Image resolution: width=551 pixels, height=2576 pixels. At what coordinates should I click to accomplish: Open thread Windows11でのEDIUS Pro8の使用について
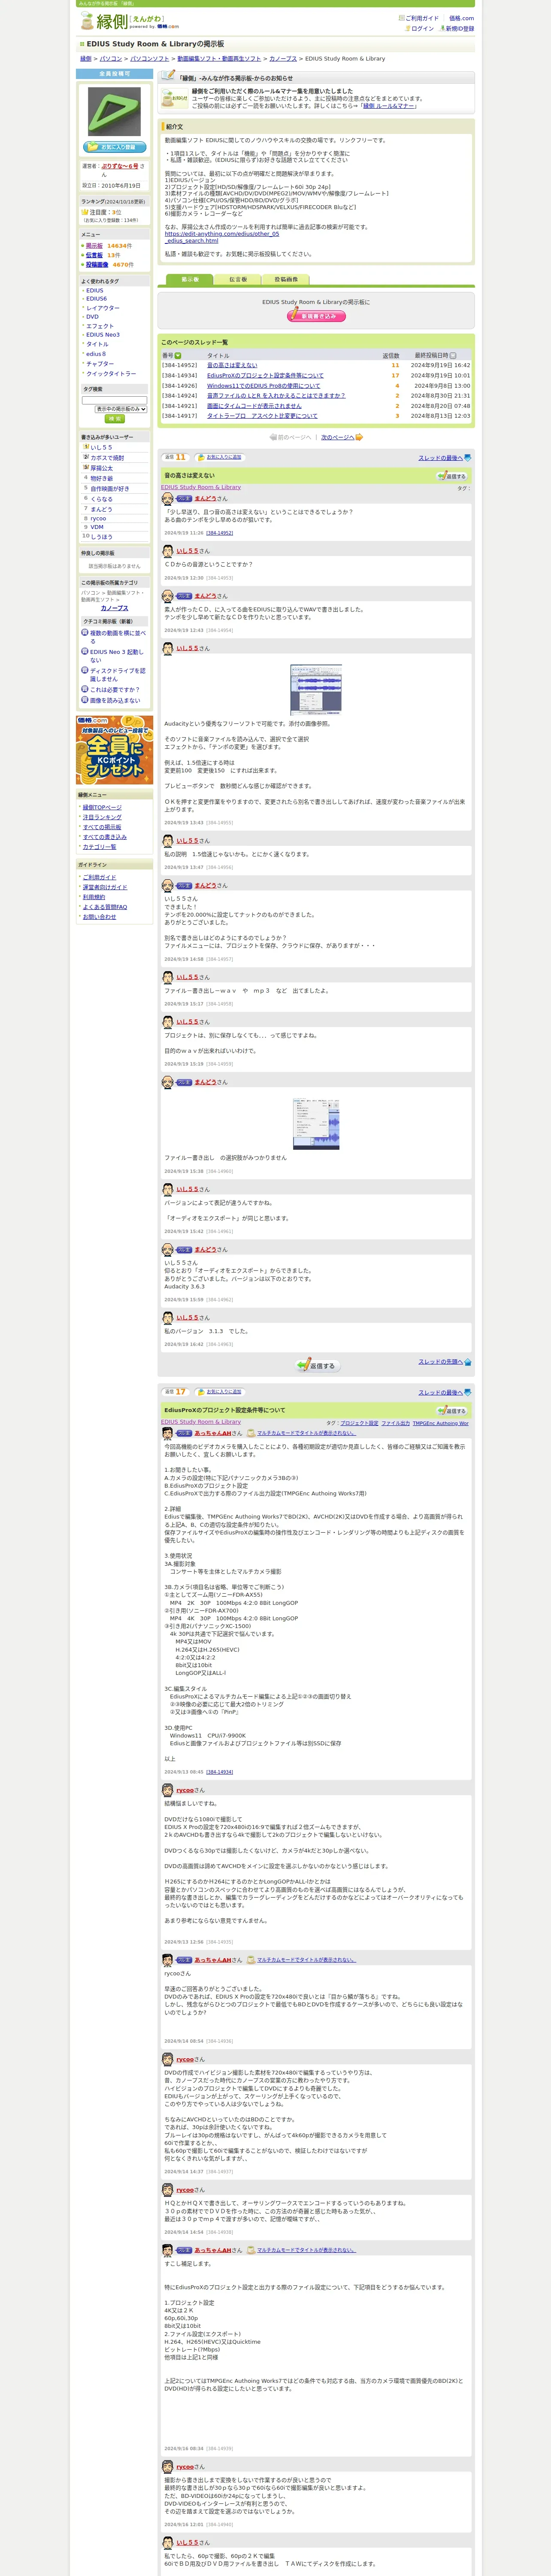(x=264, y=386)
